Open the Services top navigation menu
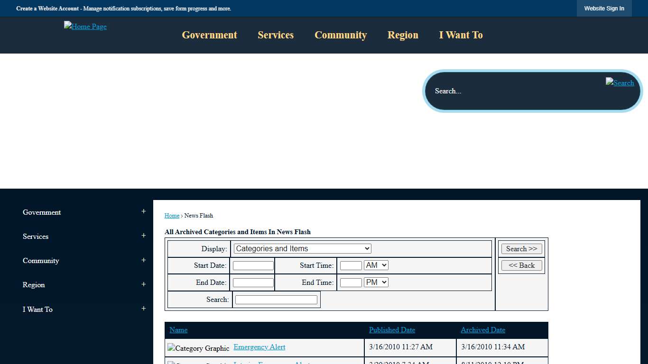 [x=276, y=35]
